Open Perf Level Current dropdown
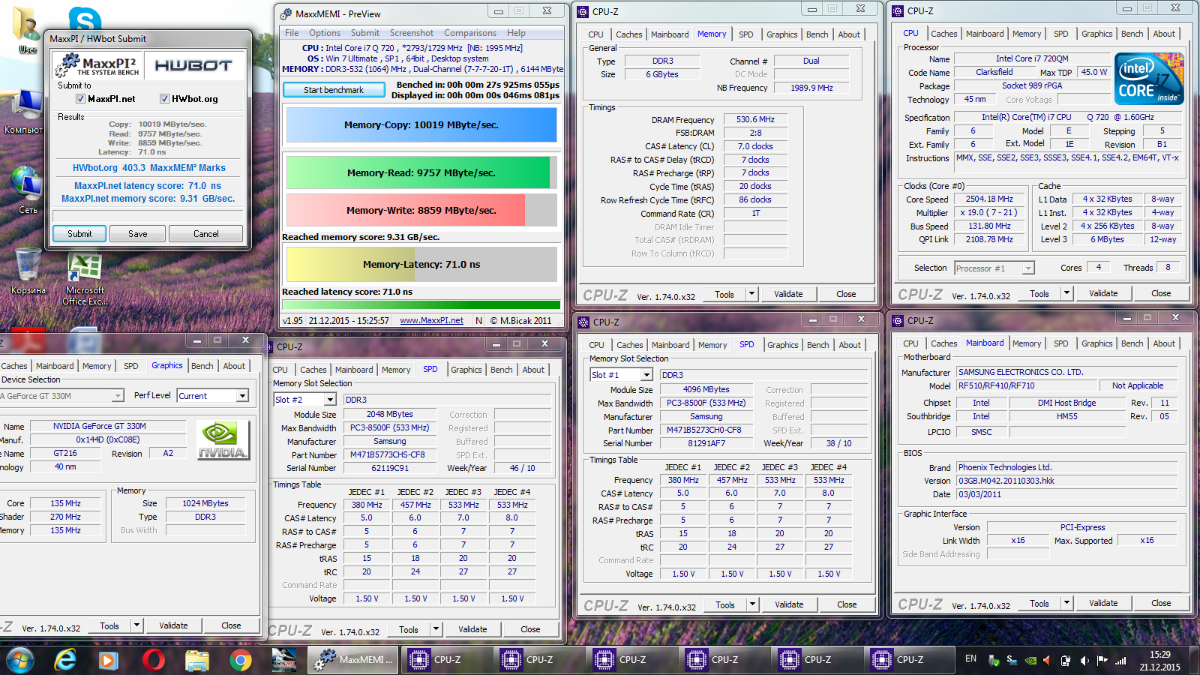 point(241,396)
